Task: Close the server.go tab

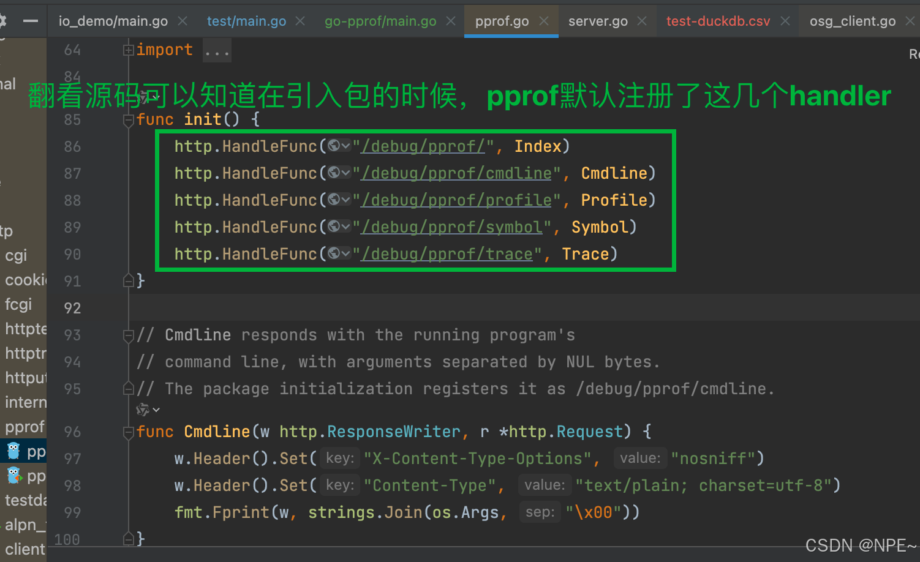Action: point(642,21)
